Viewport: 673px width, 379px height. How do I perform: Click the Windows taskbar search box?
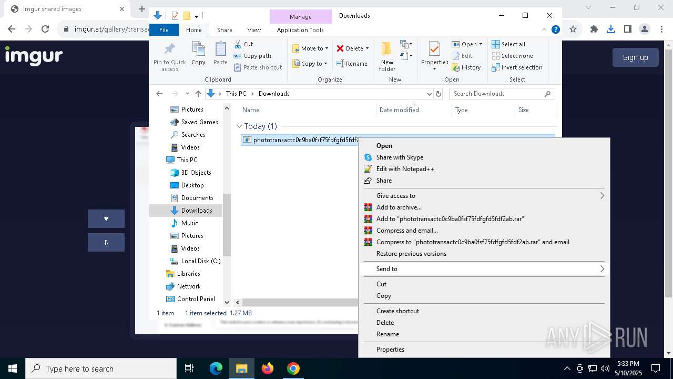click(x=101, y=368)
